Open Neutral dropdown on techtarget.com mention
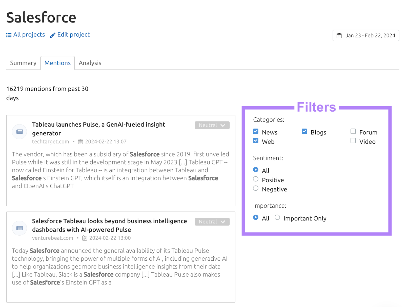Screen dimensions: 405x307 click(212, 125)
